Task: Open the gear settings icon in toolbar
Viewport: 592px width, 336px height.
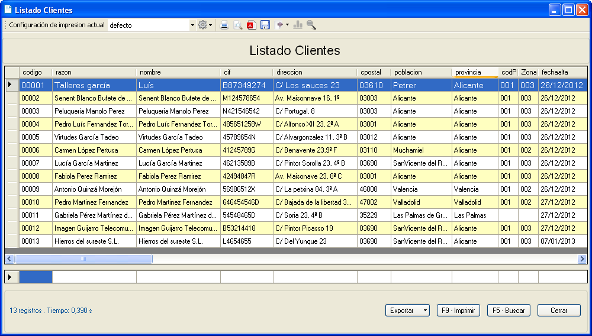Action: click(x=204, y=25)
